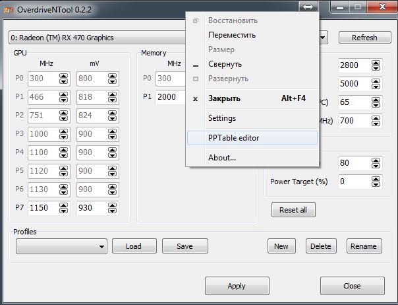Adjust GPU P7 MHz spinner arrows
Screen dimensions: 398x305
pyautogui.click(x=63, y=208)
